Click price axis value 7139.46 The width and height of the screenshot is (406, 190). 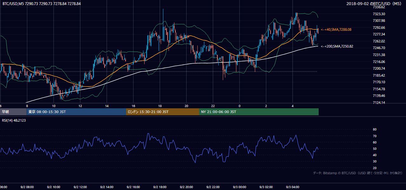click(x=379, y=96)
